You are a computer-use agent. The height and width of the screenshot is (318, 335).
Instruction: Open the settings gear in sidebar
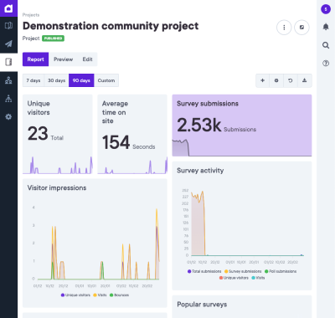tap(8, 116)
